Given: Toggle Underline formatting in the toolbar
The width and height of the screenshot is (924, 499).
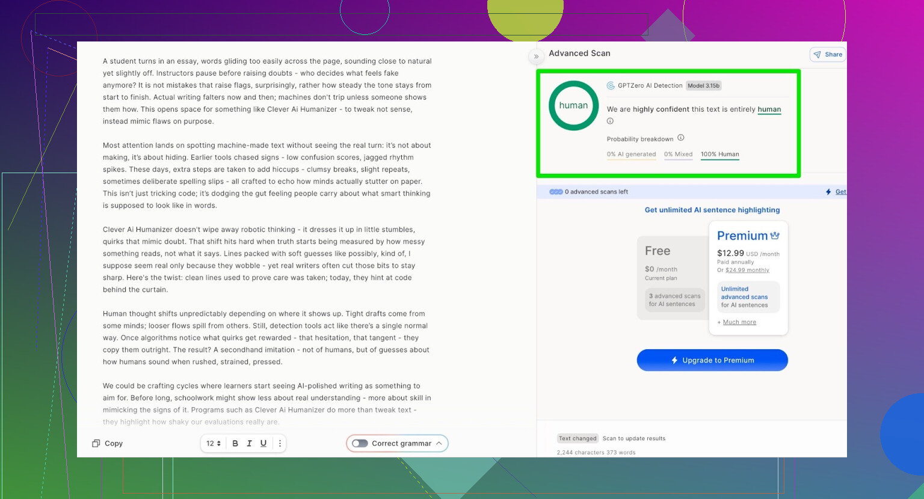Looking at the screenshot, I should [x=263, y=444].
